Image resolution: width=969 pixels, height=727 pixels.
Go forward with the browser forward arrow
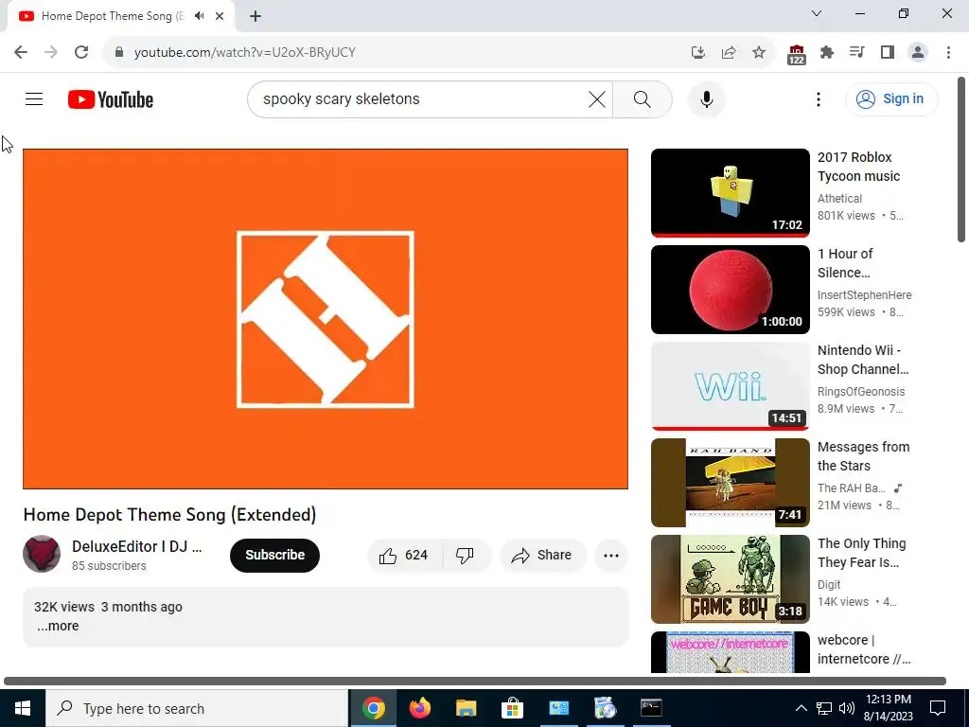[51, 52]
